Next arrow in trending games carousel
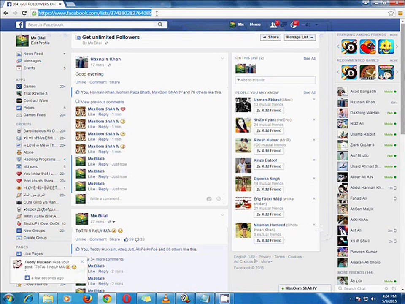 [397, 46]
